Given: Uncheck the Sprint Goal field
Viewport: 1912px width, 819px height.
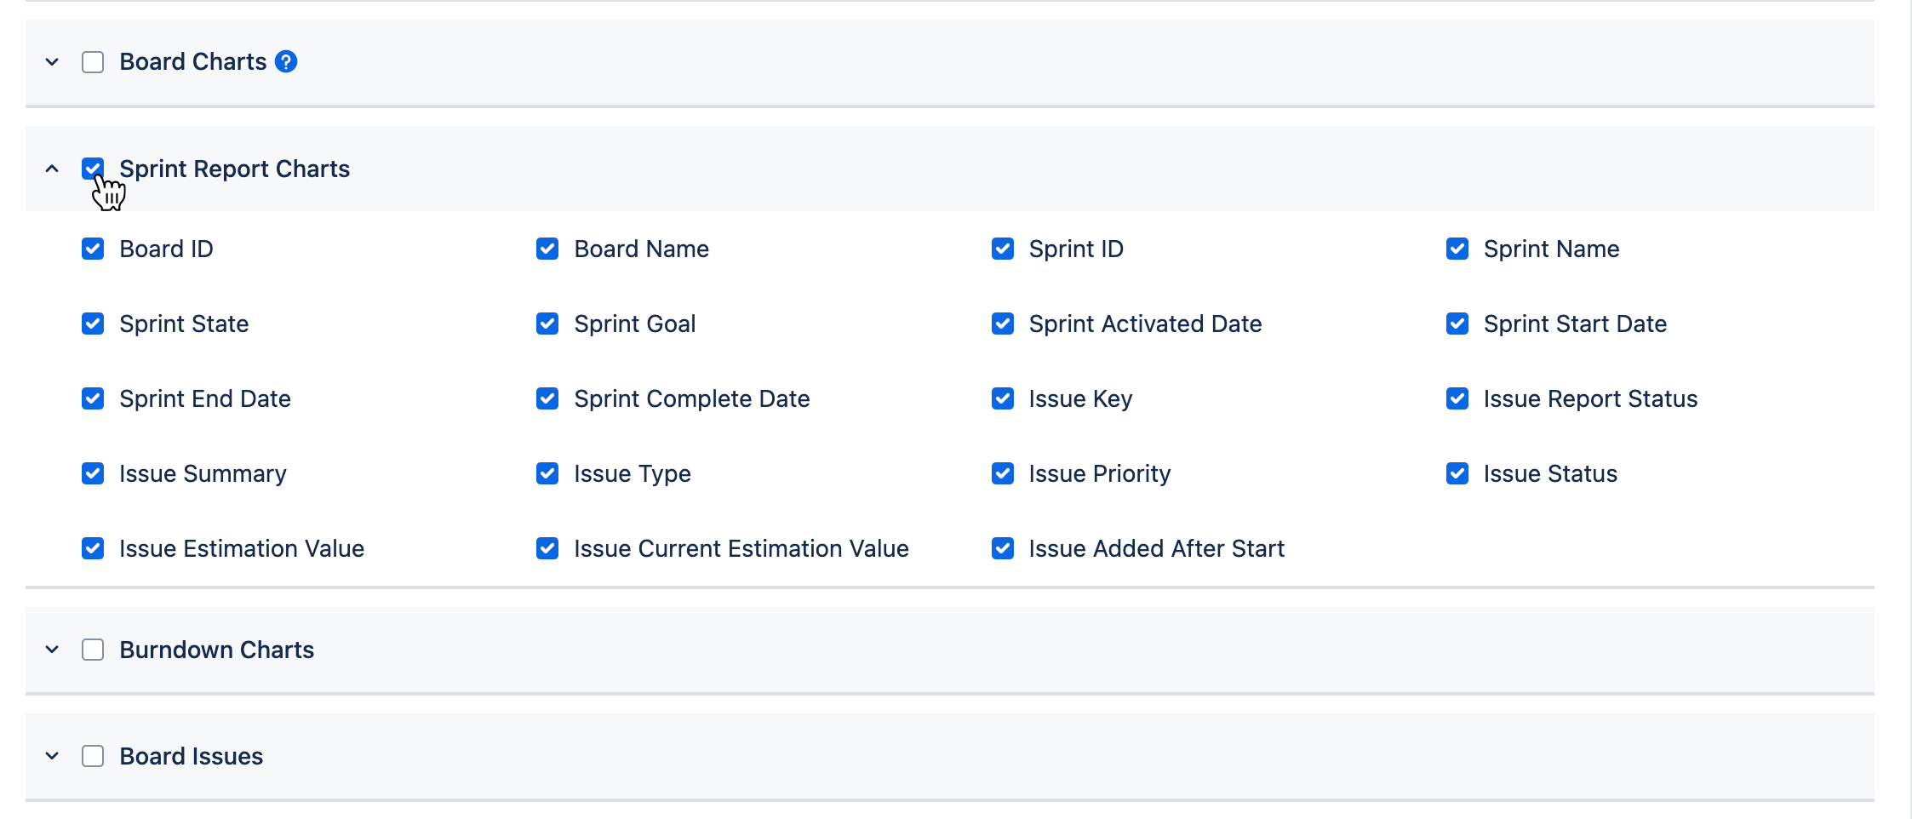Looking at the screenshot, I should point(547,323).
